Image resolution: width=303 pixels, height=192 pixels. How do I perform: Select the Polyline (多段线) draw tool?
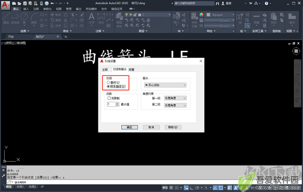click(x=15, y=19)
